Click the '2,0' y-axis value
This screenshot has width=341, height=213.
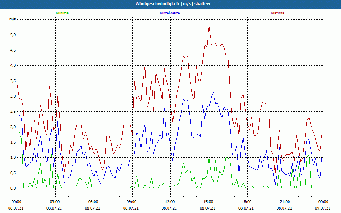13,127
